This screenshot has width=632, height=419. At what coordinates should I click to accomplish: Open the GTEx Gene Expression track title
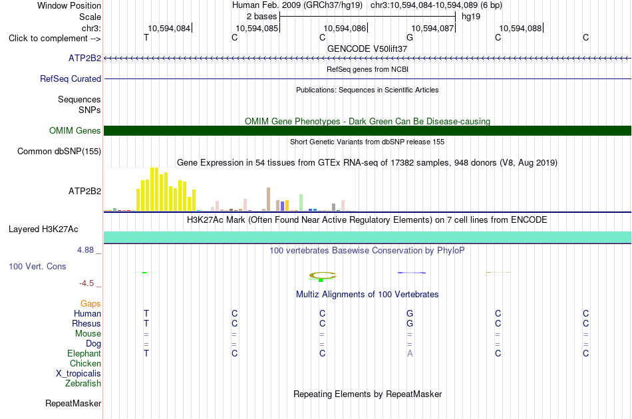pos(367,163)
